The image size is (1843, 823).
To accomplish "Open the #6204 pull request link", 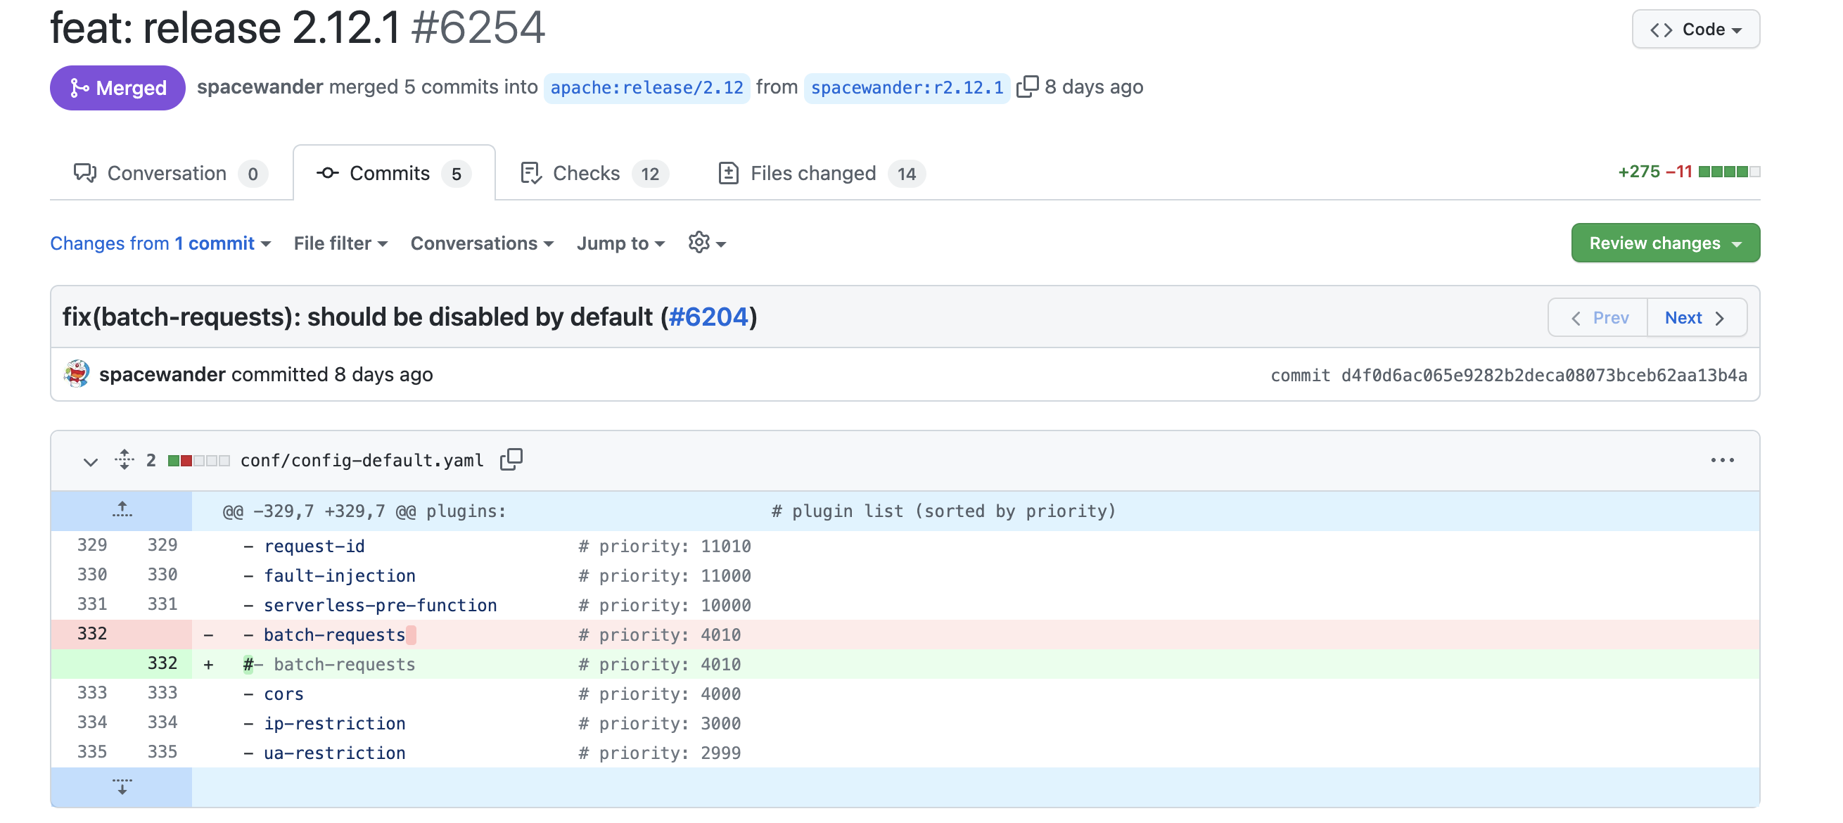I will click(x=708, y=317).
